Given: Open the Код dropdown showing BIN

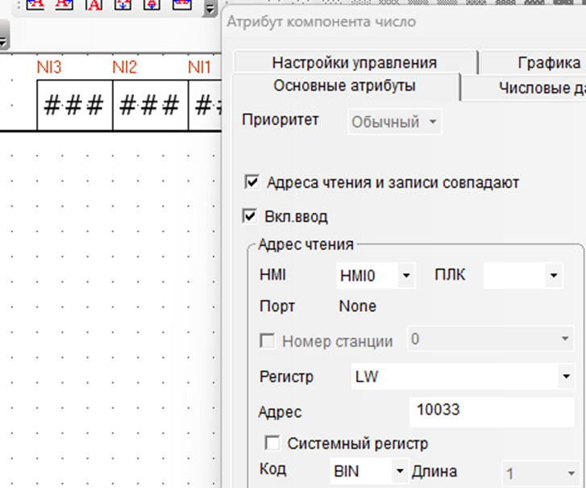Looking at the screenshot, I should tap(370, 471).
